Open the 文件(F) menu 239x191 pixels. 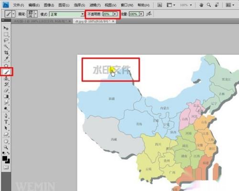tap(18, 5)
